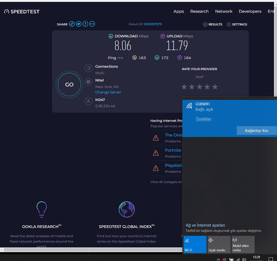Click the Bağlantıyı Kes button
Image resolution: width=277 pixels, height=261 pixels.
click(256, 130)
